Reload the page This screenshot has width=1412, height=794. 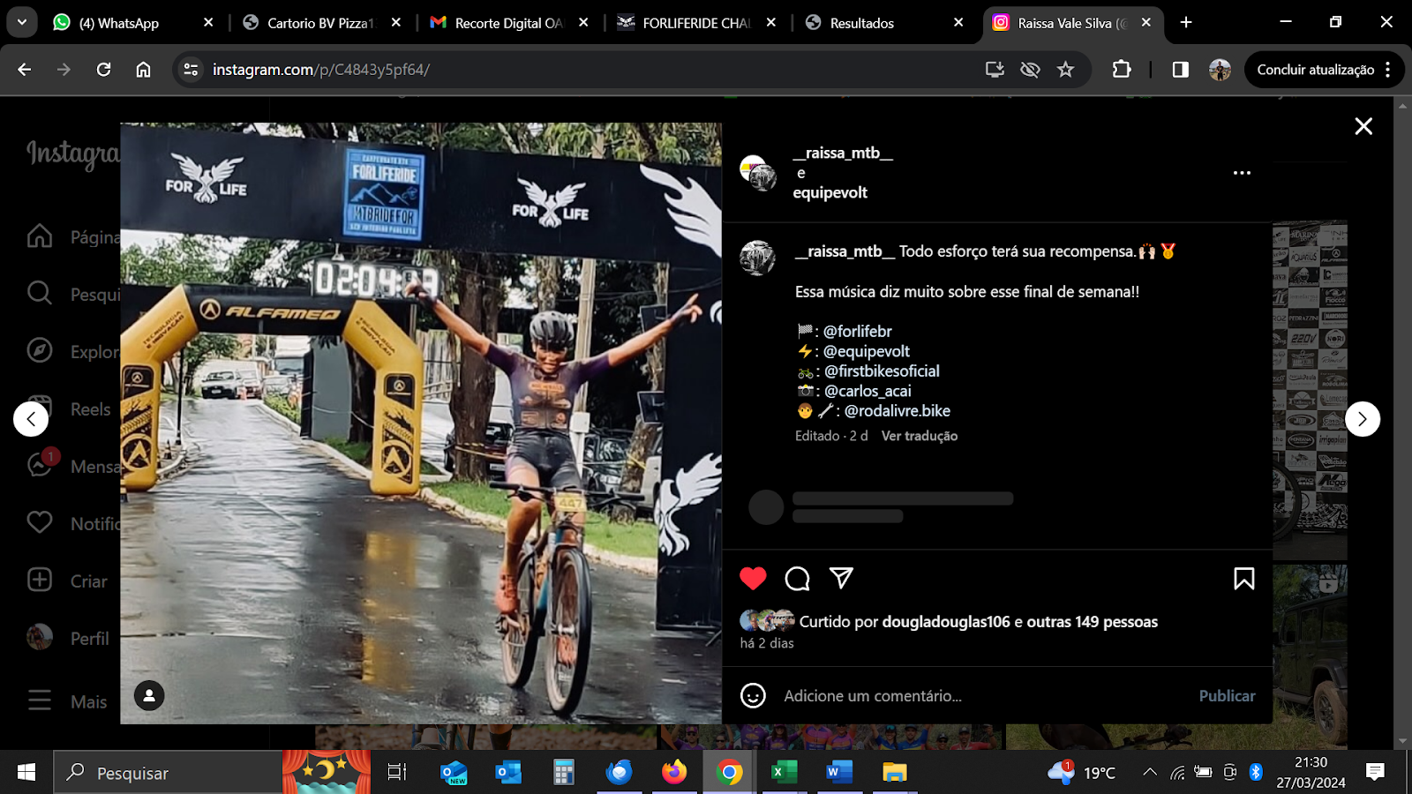(103, 70)
